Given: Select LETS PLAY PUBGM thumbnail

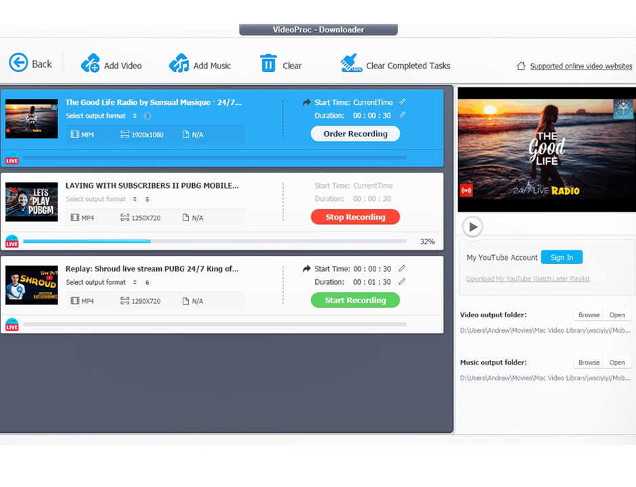Looking at the screenshot, I should [32, 202].
